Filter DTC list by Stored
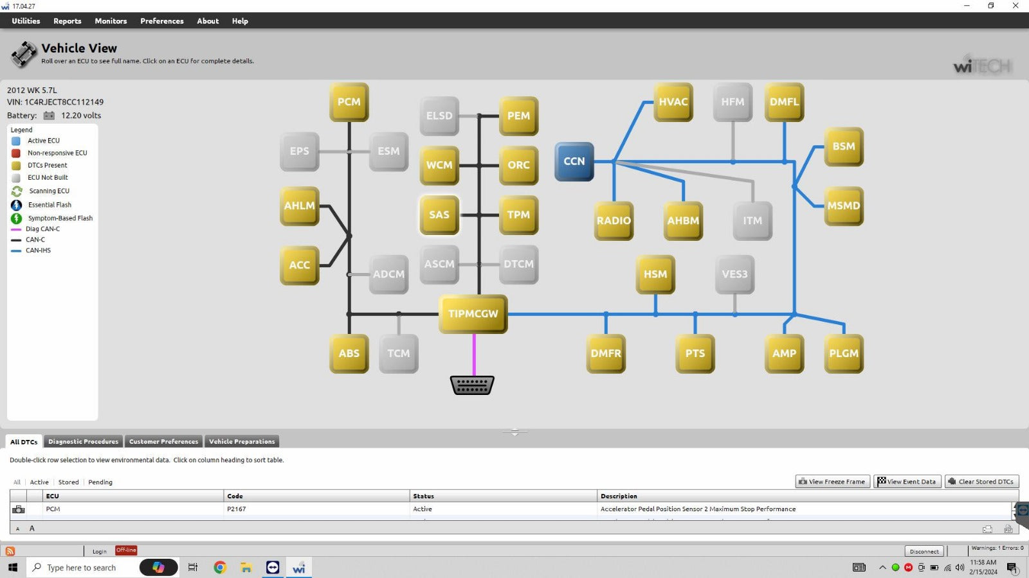Viewport: 1029px width, 578px height. click(x=68, y=482)
